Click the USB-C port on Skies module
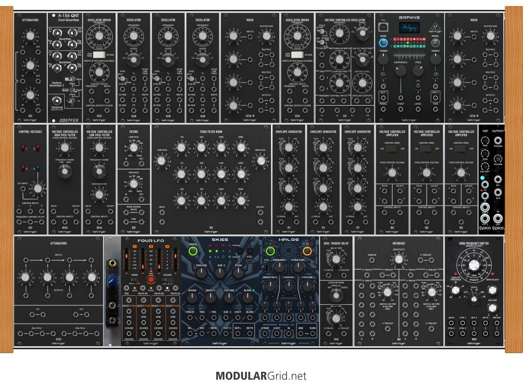 tap(250, 261)
